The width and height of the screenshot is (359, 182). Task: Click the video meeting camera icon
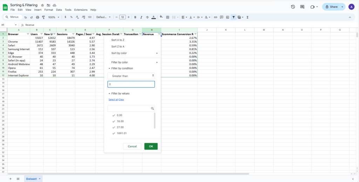click(x=312, y=7)
